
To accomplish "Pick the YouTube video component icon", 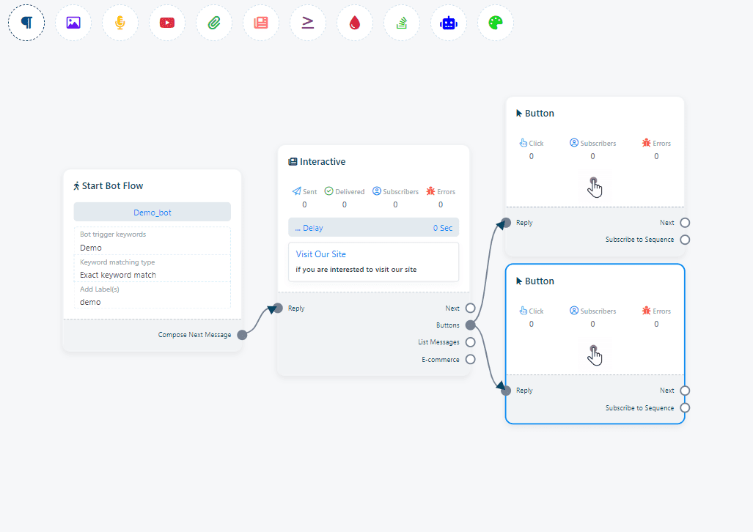I will tap(167, 23).
